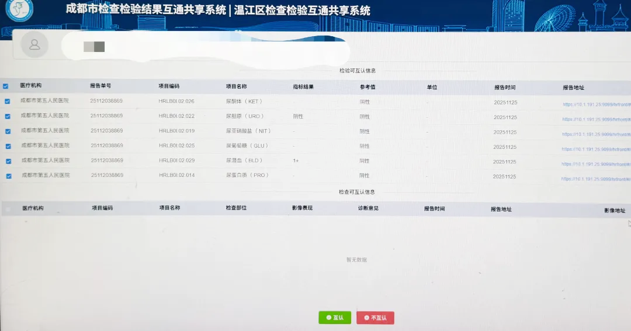
Task: Click the 指标结果 column header
Action: point(303,87)
